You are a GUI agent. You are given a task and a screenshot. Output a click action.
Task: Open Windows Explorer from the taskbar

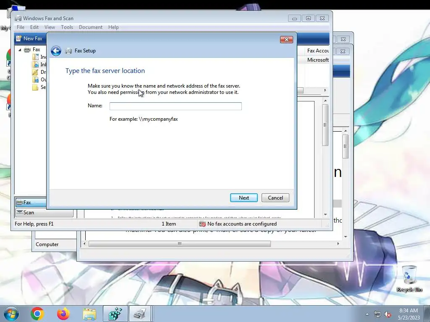(89, 314)
